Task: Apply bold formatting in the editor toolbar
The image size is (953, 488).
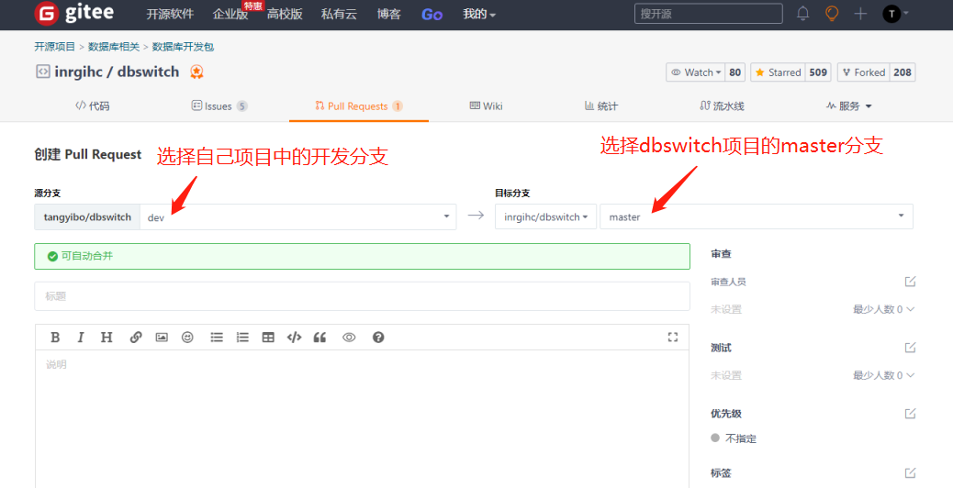Action: (55, 338)
